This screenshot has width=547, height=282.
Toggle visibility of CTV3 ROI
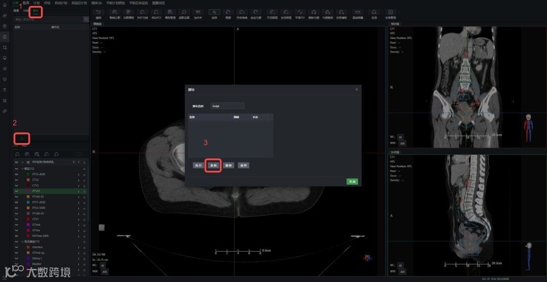tap(16, 185)
